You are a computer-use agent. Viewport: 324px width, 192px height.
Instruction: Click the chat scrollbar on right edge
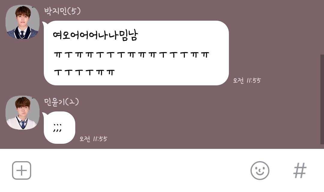322,99
